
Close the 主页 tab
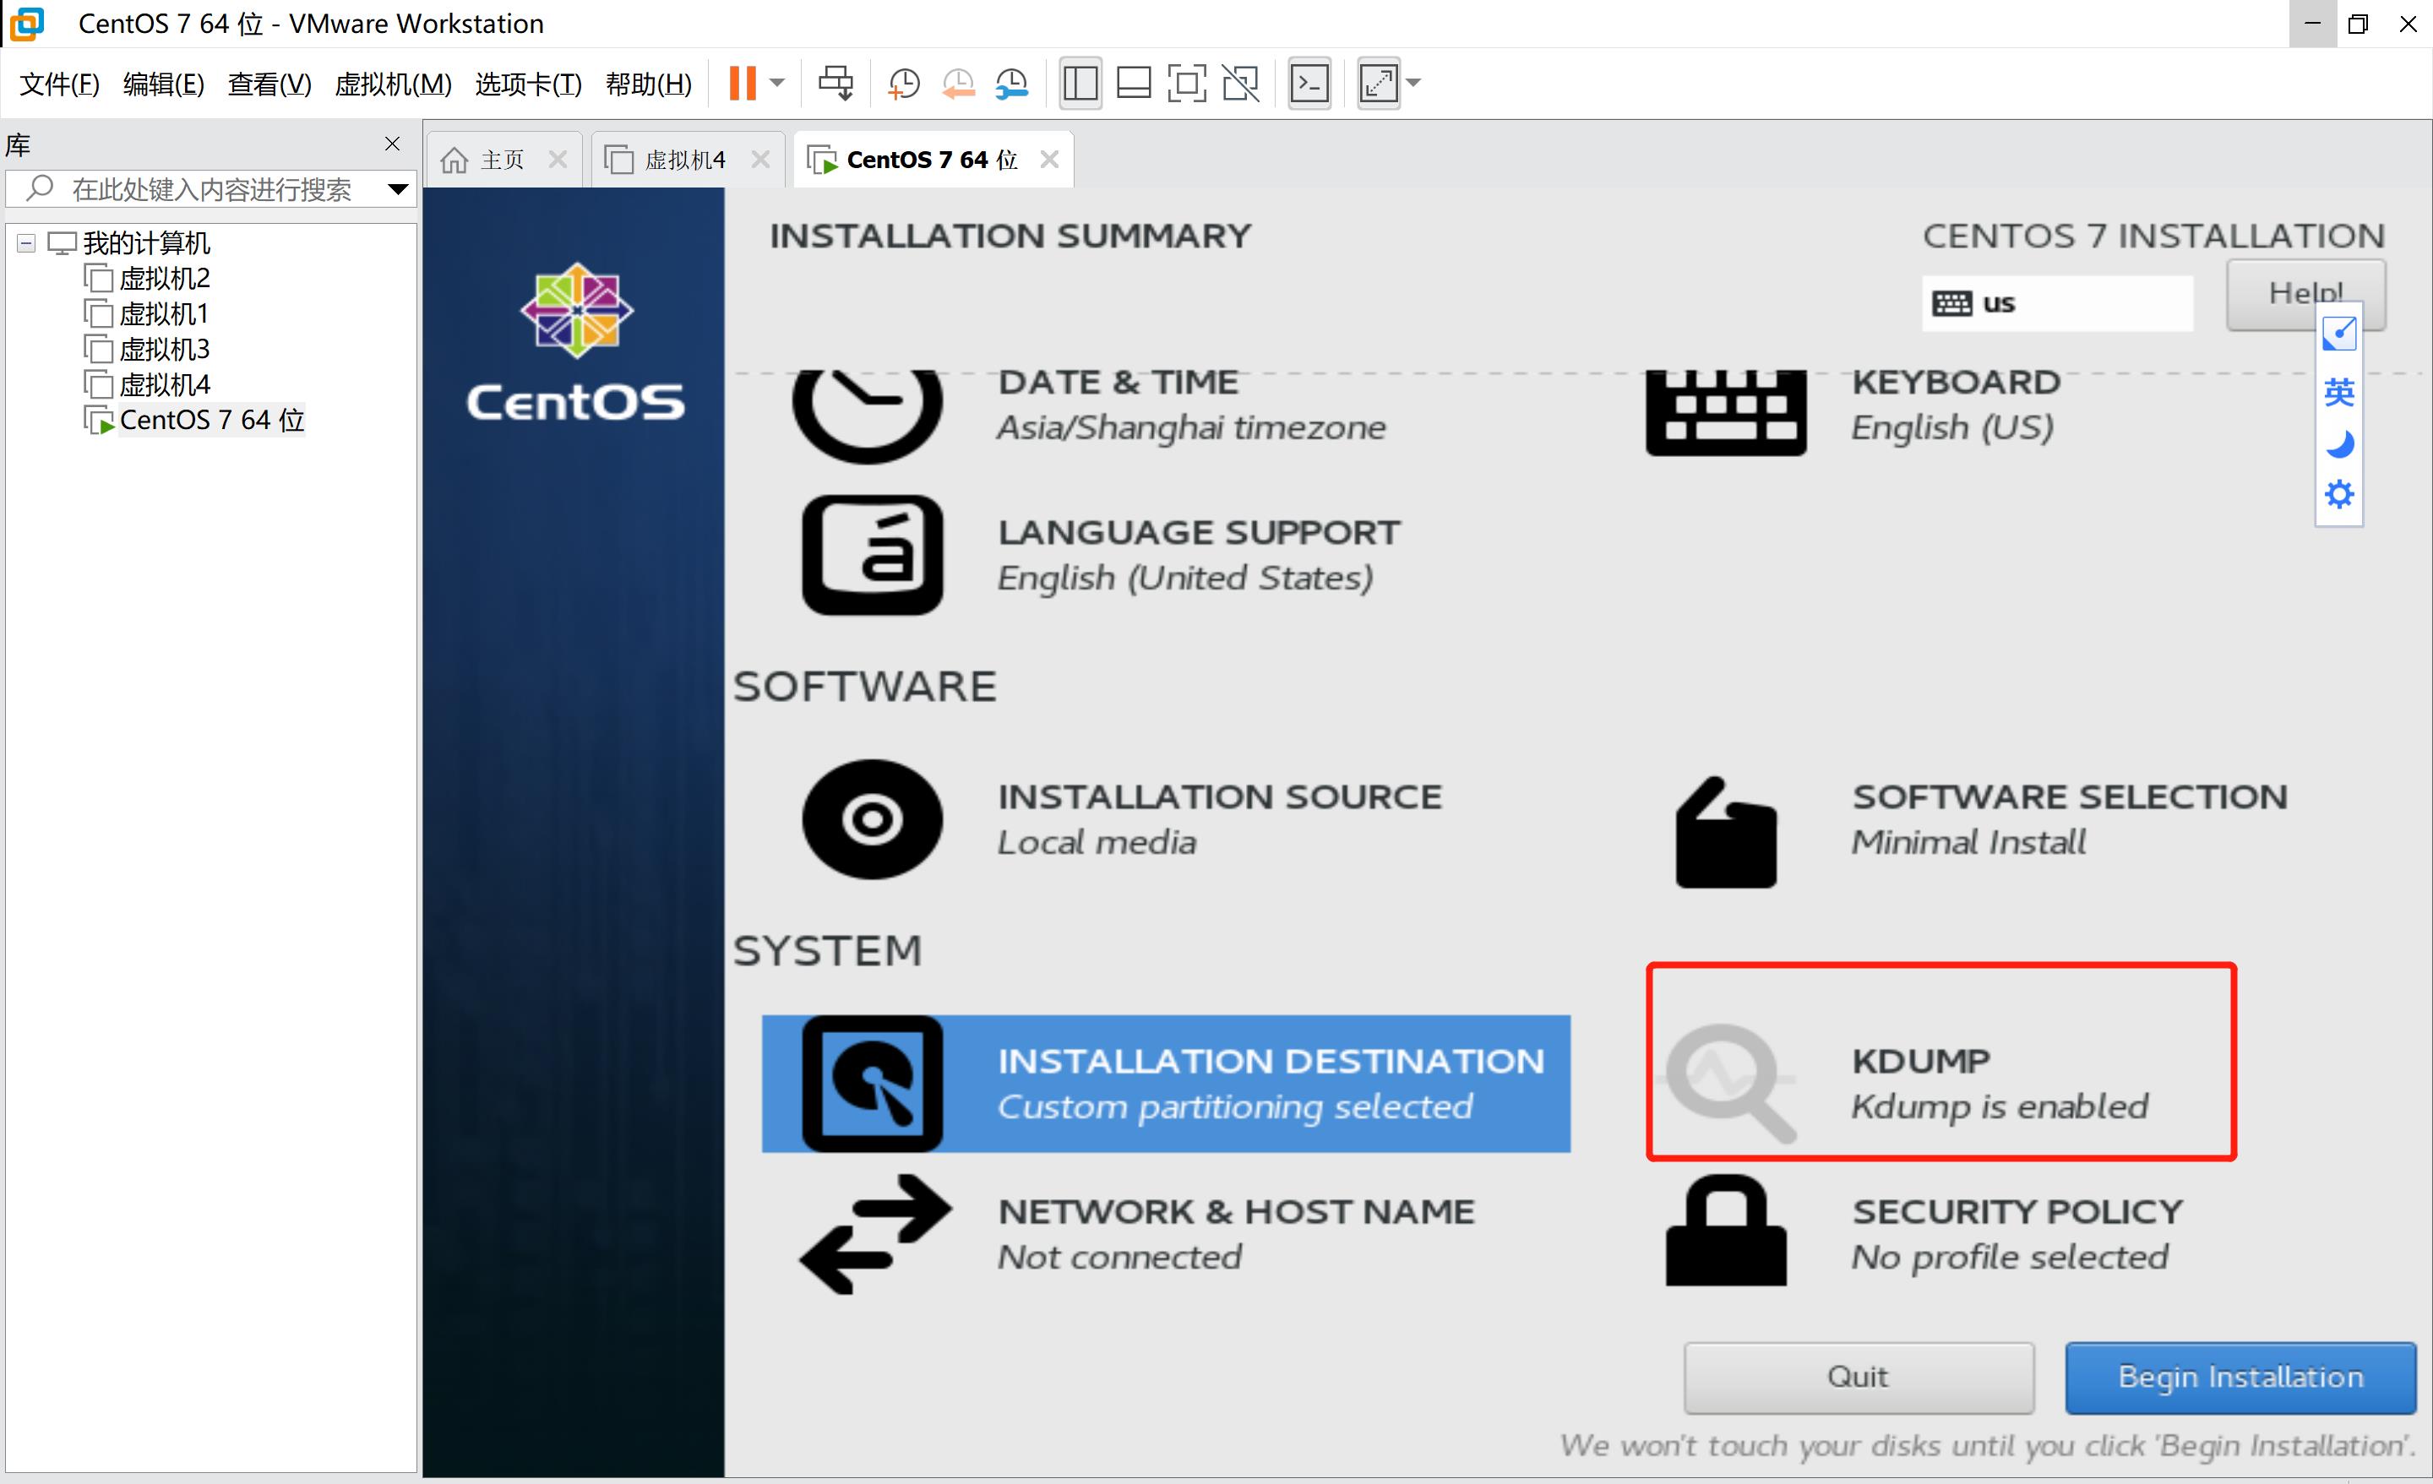(x=558, y=159)
